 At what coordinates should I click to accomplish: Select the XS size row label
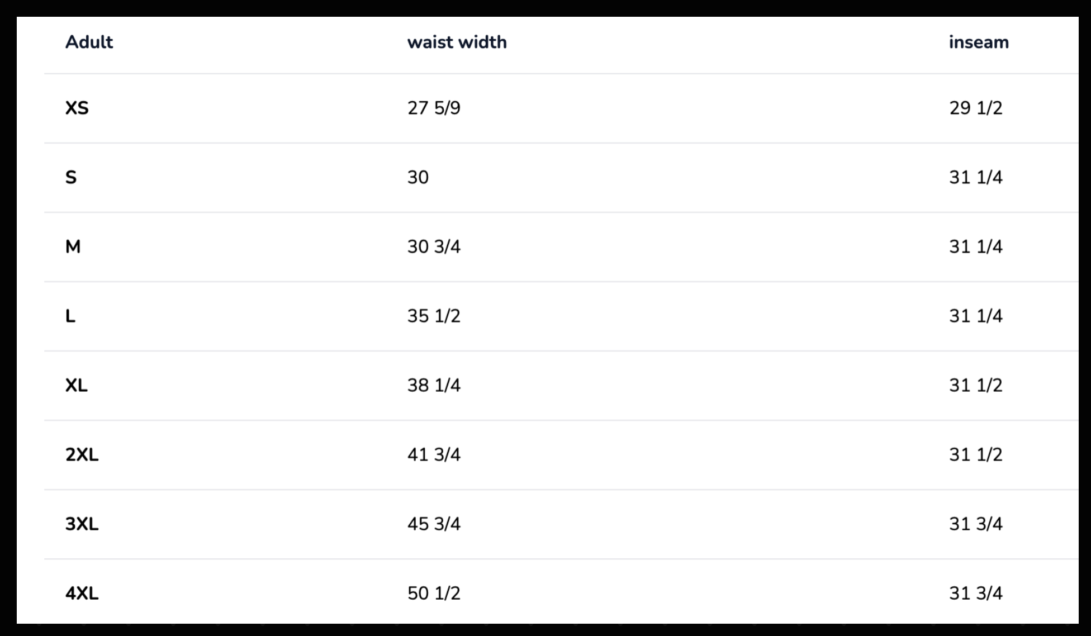77,108
